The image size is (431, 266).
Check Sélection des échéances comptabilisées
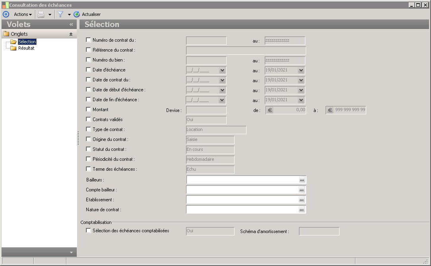[88, 231]
